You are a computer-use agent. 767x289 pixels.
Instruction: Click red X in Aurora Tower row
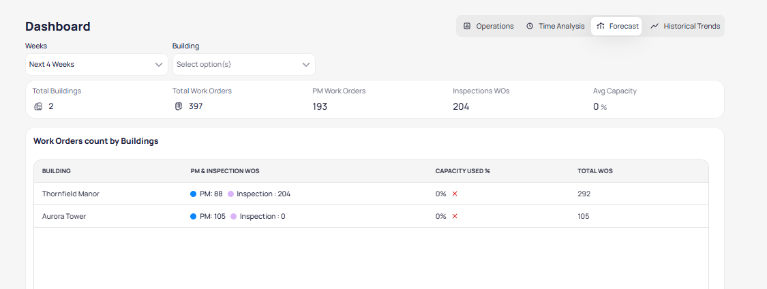[455, 216]
